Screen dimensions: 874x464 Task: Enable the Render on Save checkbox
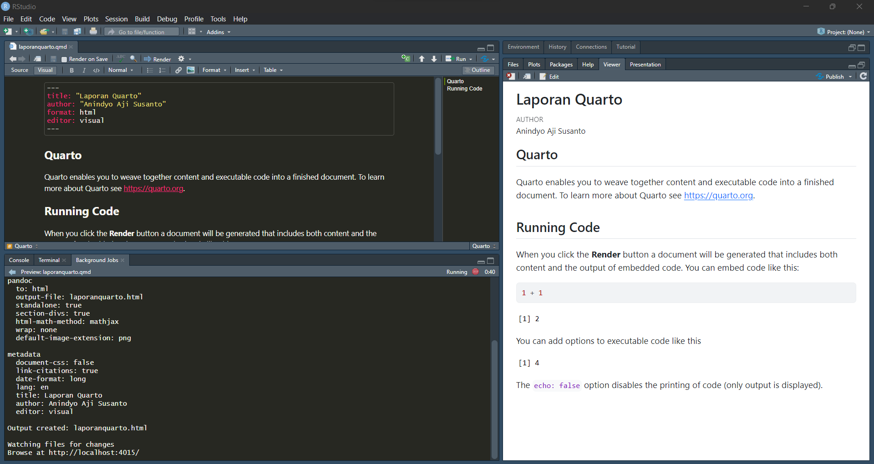click(x=64, y=59)
